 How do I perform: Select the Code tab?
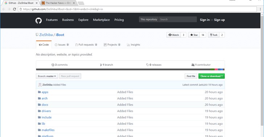[44, 45]
